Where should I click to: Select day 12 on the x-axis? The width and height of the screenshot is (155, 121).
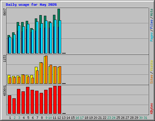[59, 118]
